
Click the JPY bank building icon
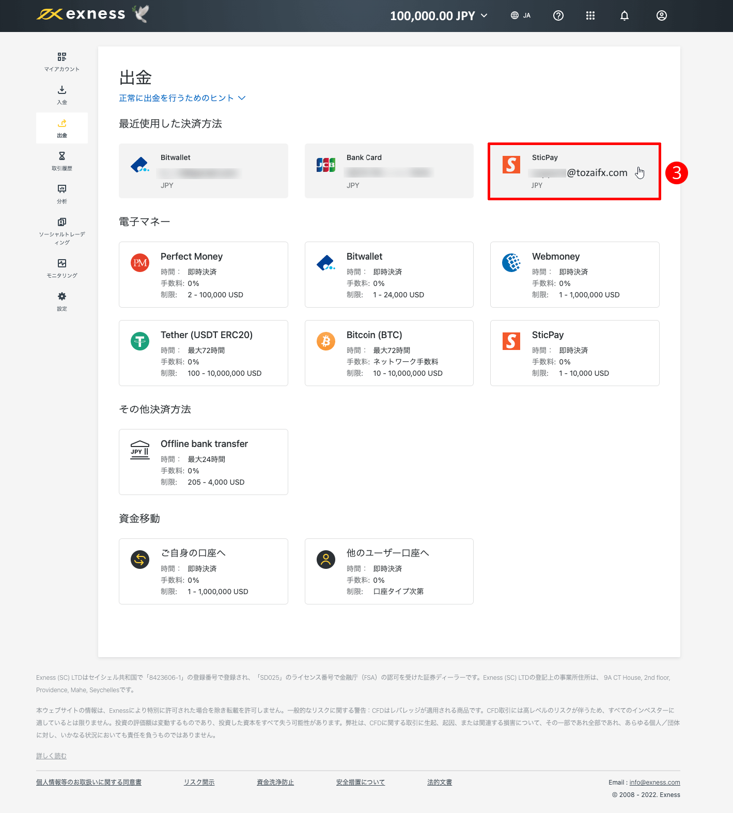point(140,450)
